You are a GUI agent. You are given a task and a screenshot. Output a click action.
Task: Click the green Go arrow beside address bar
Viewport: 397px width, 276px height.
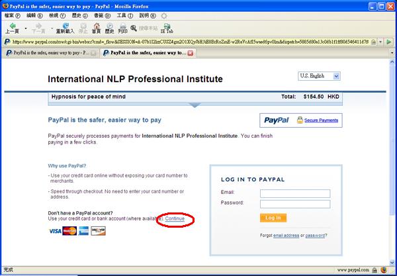click(389, 42)
